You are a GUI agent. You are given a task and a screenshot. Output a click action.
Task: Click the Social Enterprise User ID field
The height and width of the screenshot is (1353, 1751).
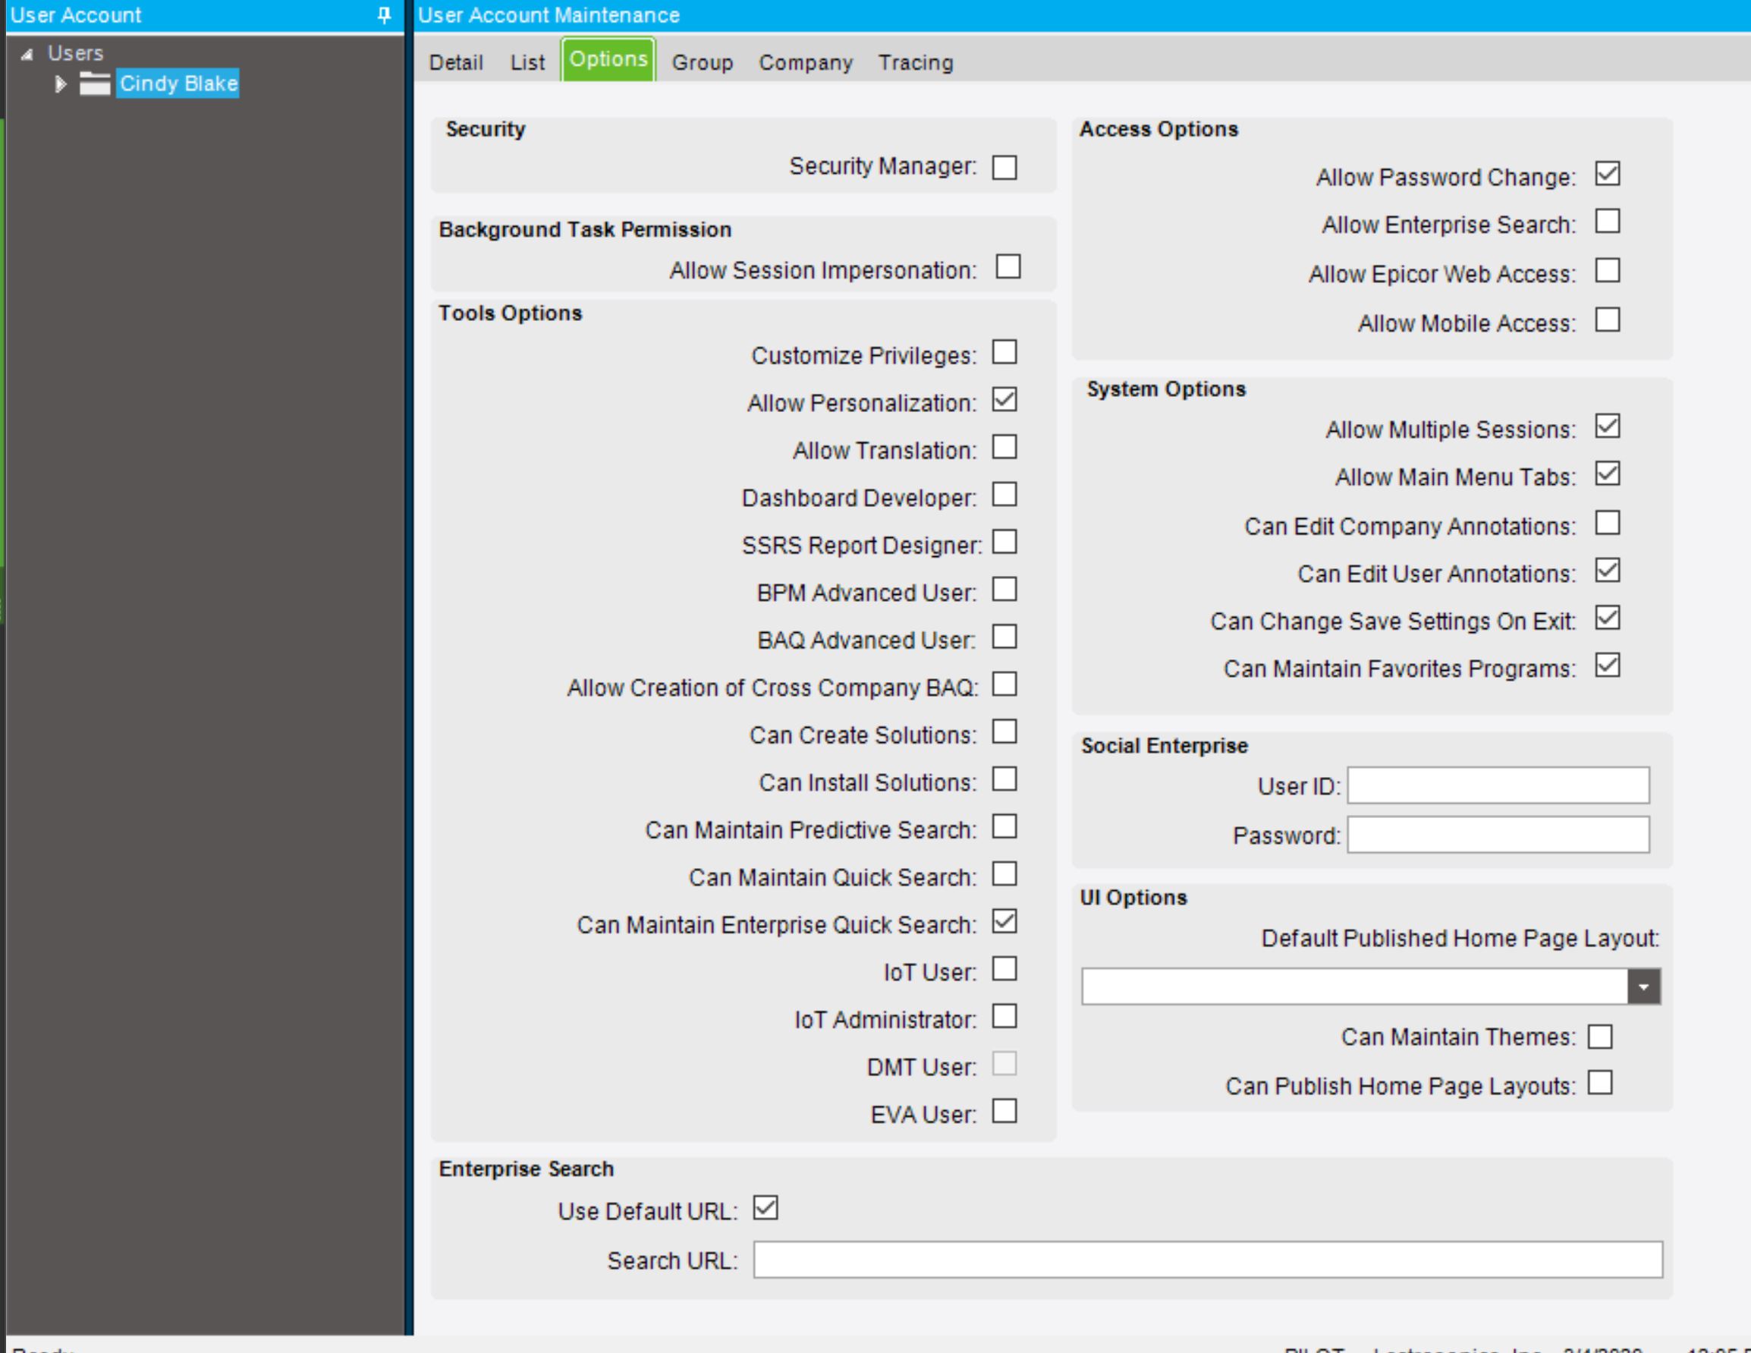1498,785
